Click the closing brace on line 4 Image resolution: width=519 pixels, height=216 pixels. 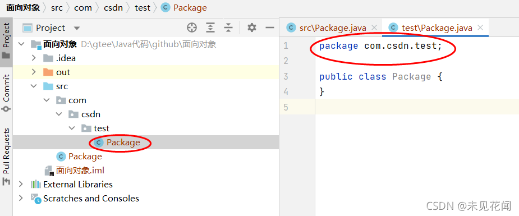click(x=321, y=91)
